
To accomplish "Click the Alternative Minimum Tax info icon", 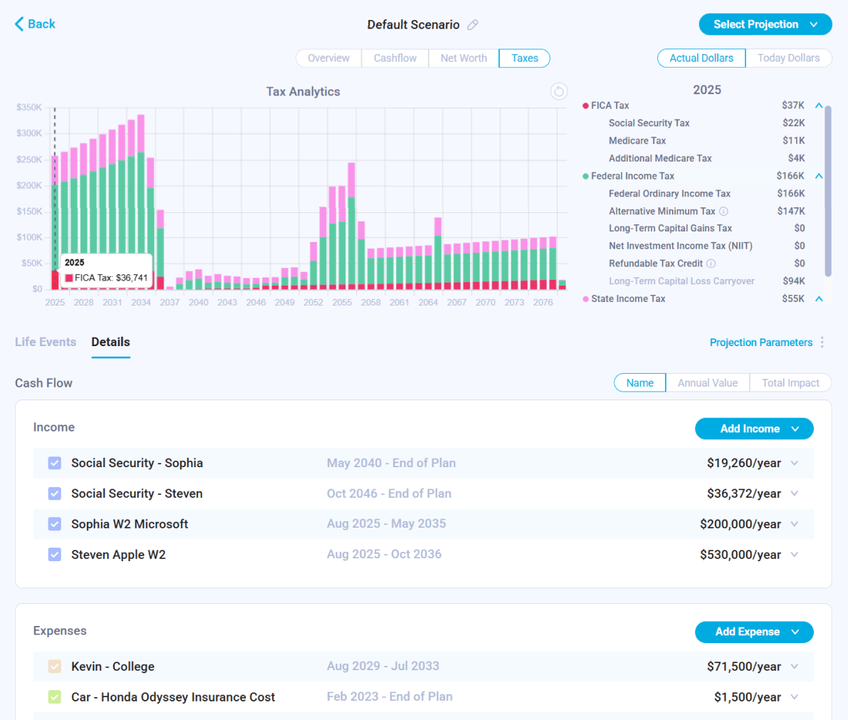I will click(723, 212).
